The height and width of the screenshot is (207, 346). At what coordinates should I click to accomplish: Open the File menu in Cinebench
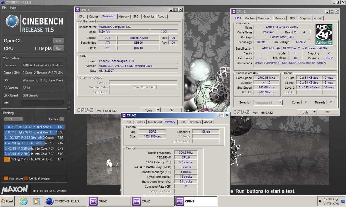[4, 8]
